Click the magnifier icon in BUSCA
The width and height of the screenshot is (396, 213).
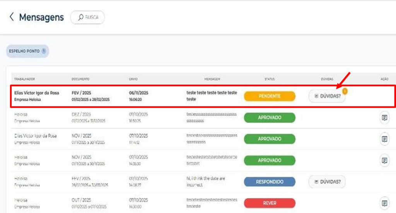click(x=80, y=17)
